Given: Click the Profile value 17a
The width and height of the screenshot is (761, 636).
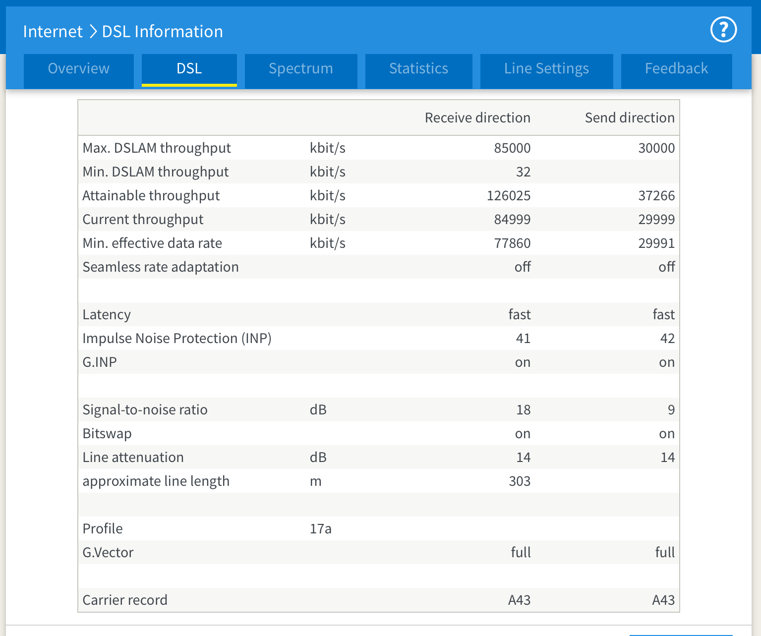Looking at the screenshot, I should [320, 528].
